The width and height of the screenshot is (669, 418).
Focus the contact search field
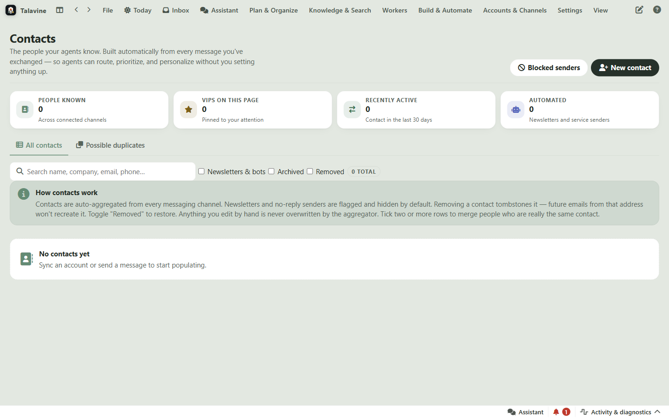tap(103, 171)
